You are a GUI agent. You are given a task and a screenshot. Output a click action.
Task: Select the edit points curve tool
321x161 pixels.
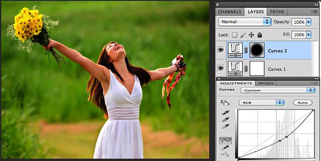pos(225,140)
